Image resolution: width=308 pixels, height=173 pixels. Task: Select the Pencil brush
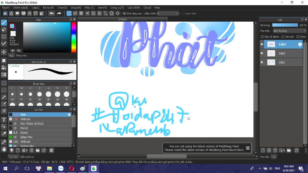point(40,128)
